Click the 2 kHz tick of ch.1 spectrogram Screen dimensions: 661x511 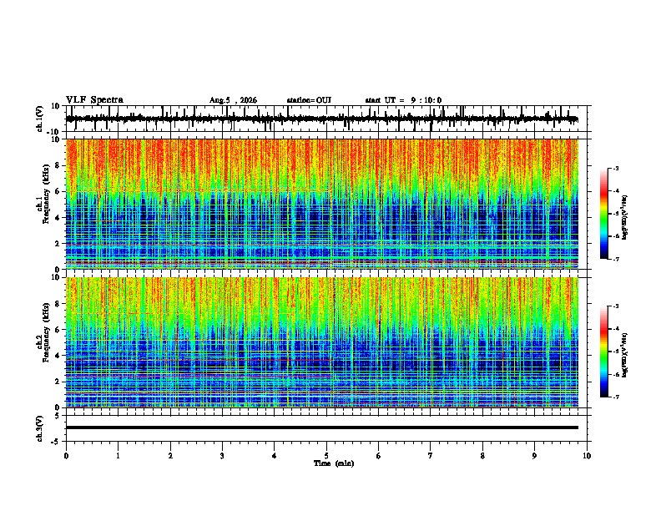tap(58, 243)
